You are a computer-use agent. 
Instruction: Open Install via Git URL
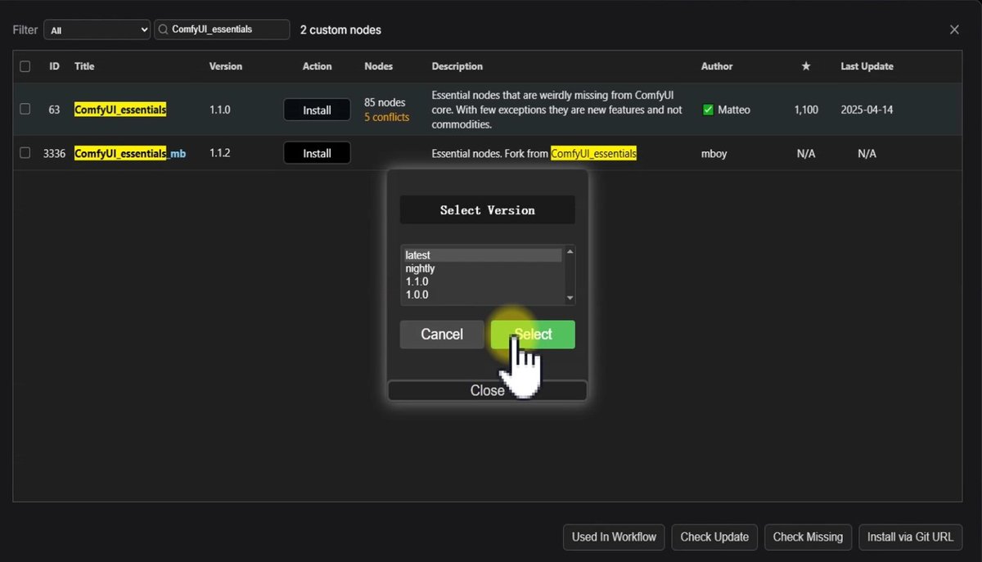pos(911,537)
